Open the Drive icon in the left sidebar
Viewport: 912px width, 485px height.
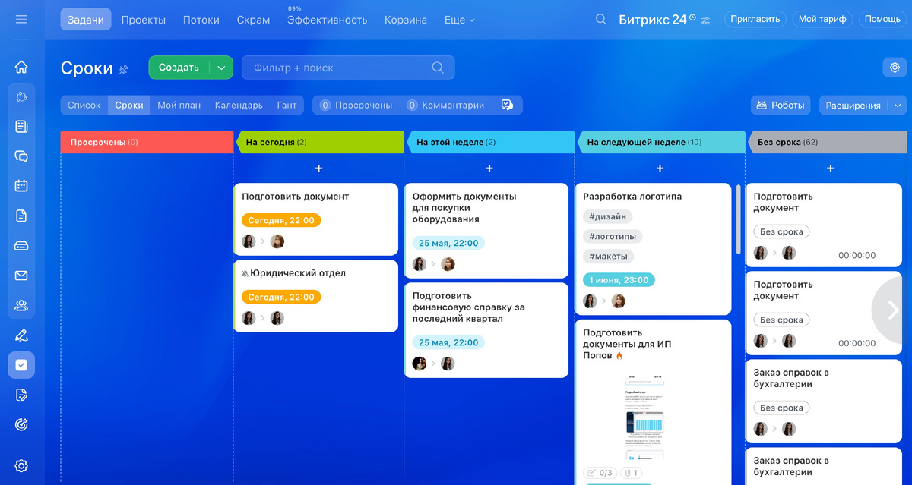21,245
